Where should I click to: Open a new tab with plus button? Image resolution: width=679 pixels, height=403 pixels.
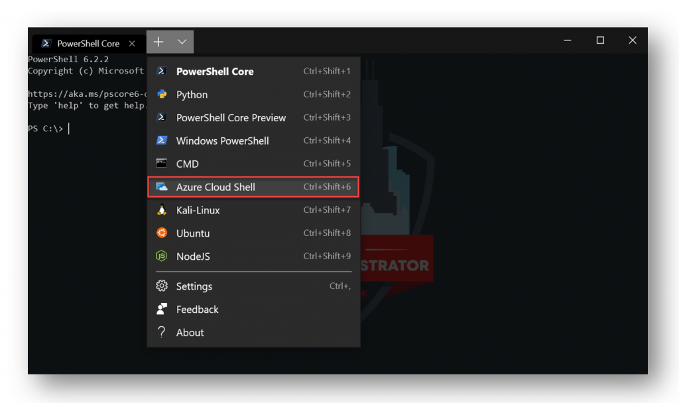point(158,42)
